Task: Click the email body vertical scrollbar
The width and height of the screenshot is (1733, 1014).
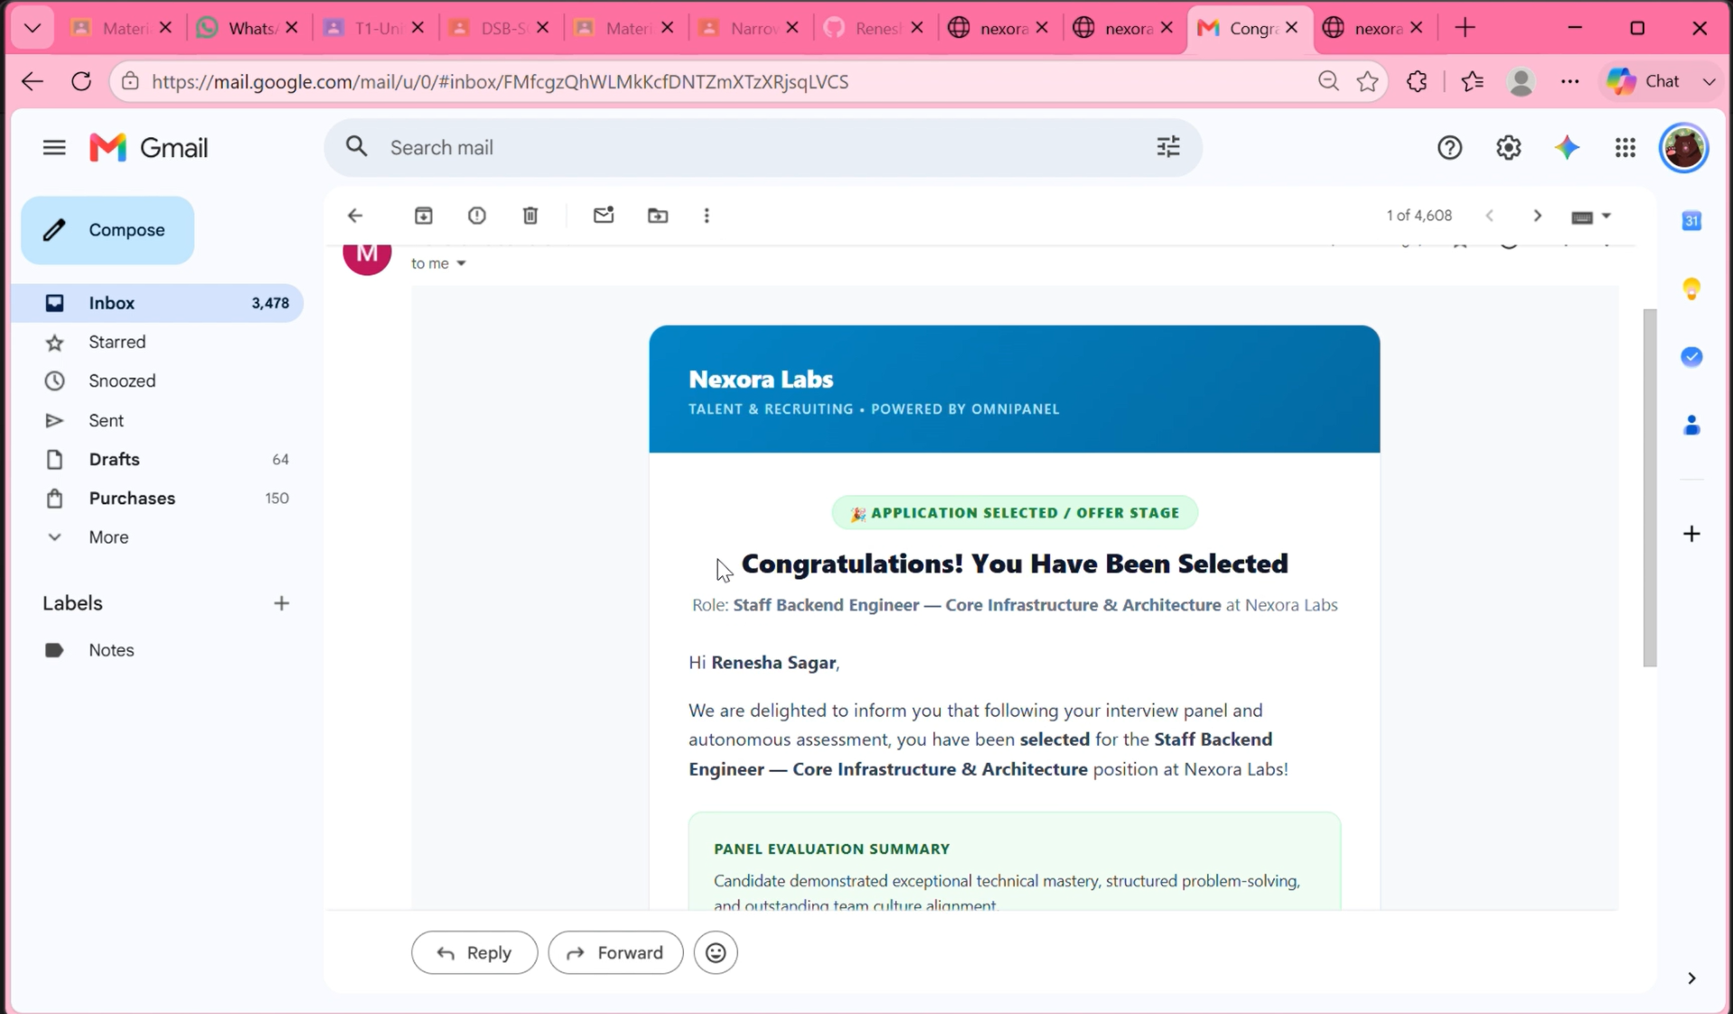Action: pos(1649,488)
